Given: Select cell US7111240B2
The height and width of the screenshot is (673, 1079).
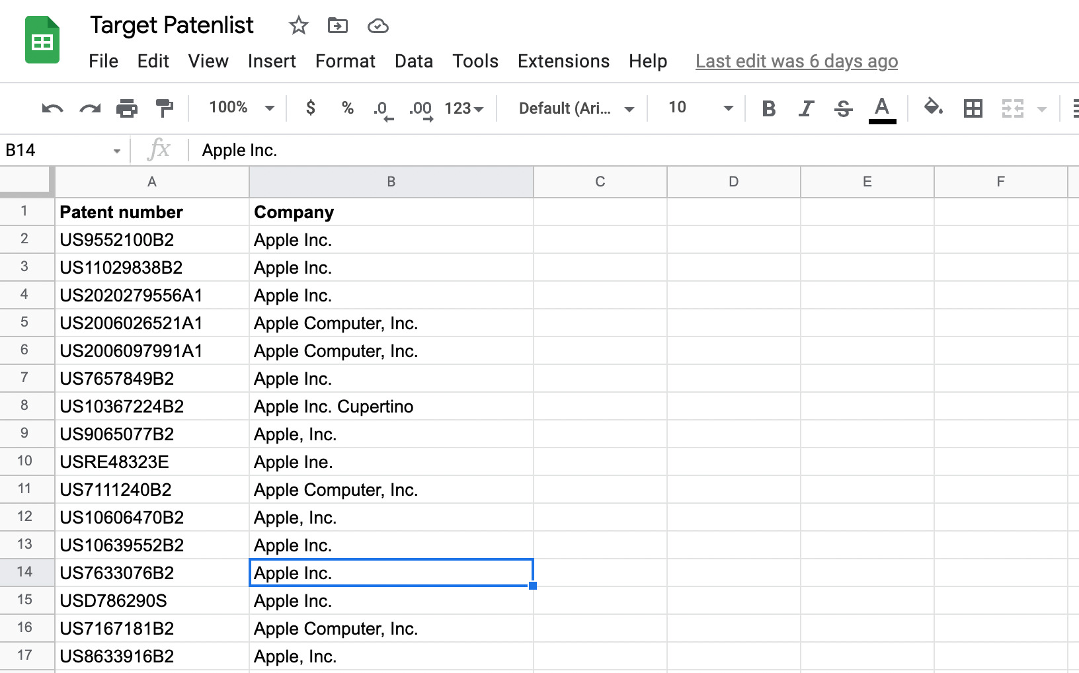Looking at the screenshot, I should pos(152,490).
